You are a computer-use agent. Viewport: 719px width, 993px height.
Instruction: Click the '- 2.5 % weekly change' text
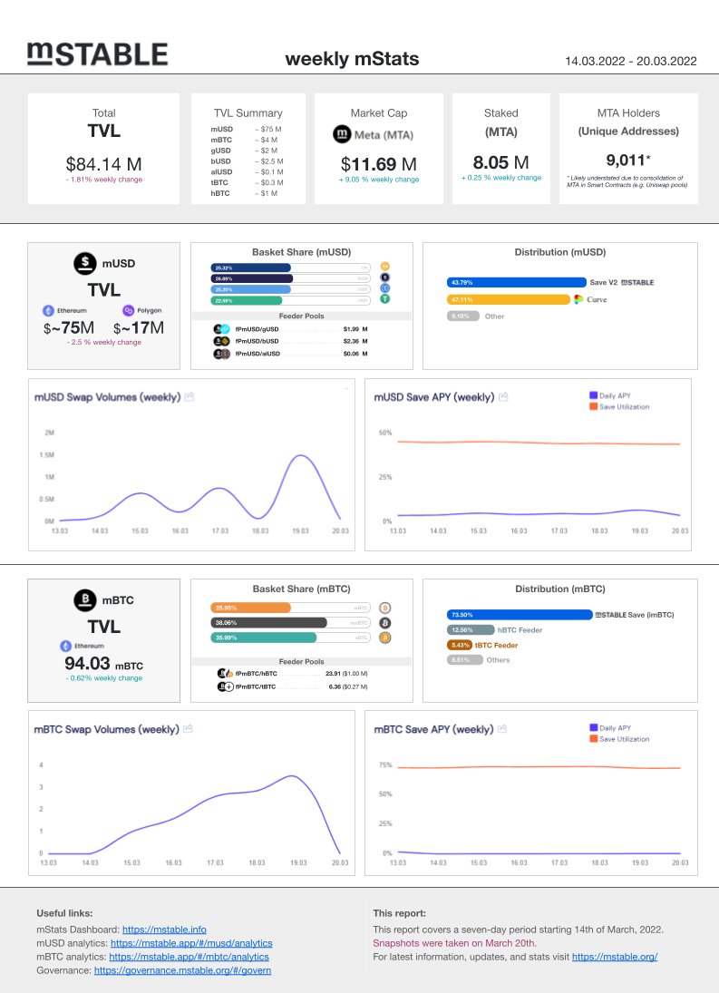pyautogui.click(x=103, y=342)
